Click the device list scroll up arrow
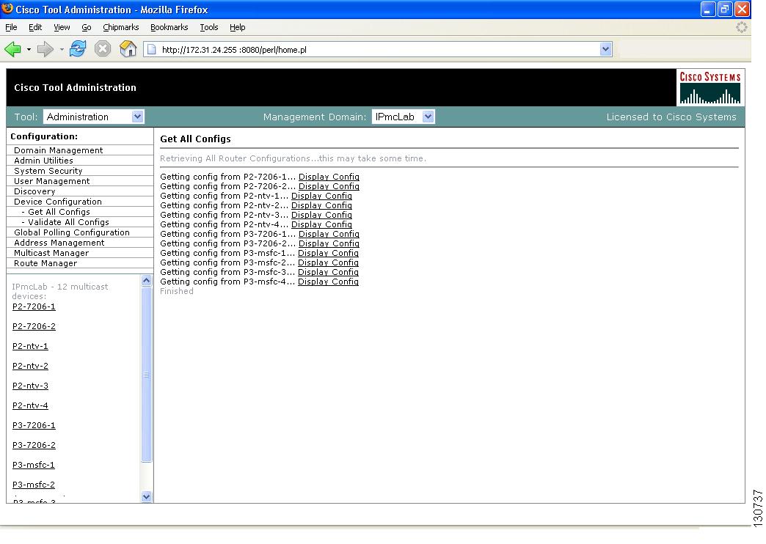 [x=146, y=281]
